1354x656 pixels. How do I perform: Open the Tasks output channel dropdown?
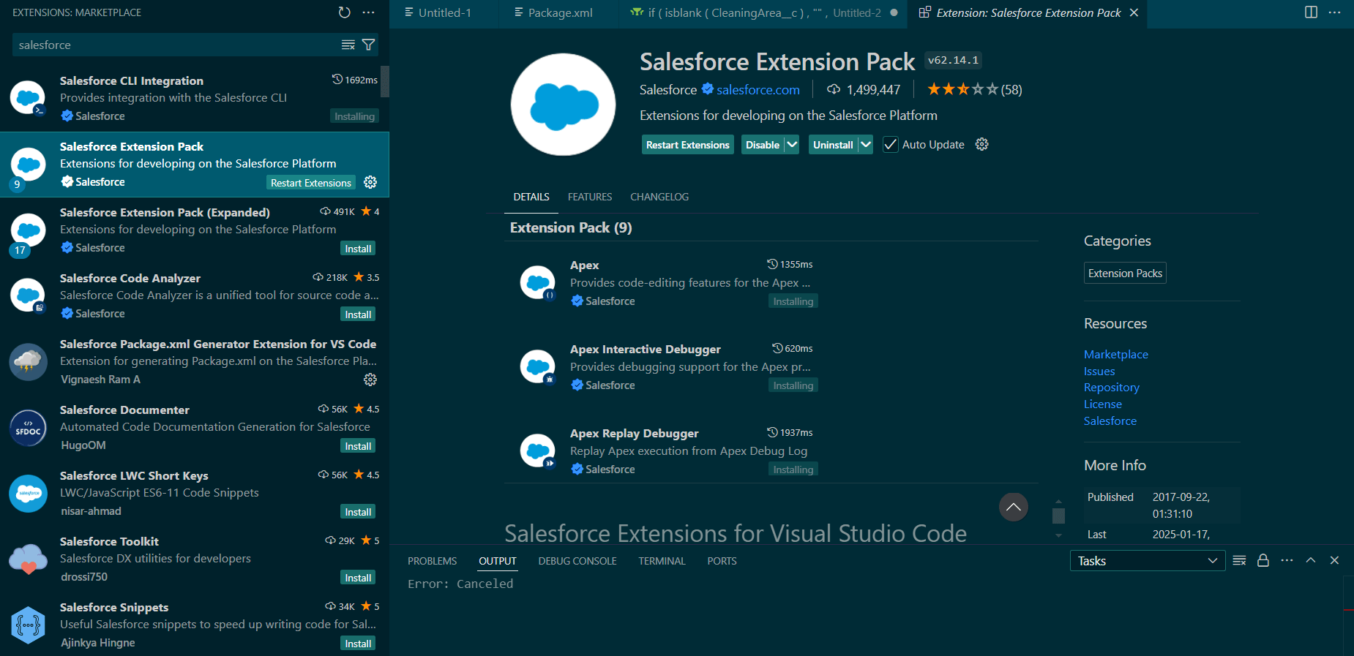pos(1147,561)
